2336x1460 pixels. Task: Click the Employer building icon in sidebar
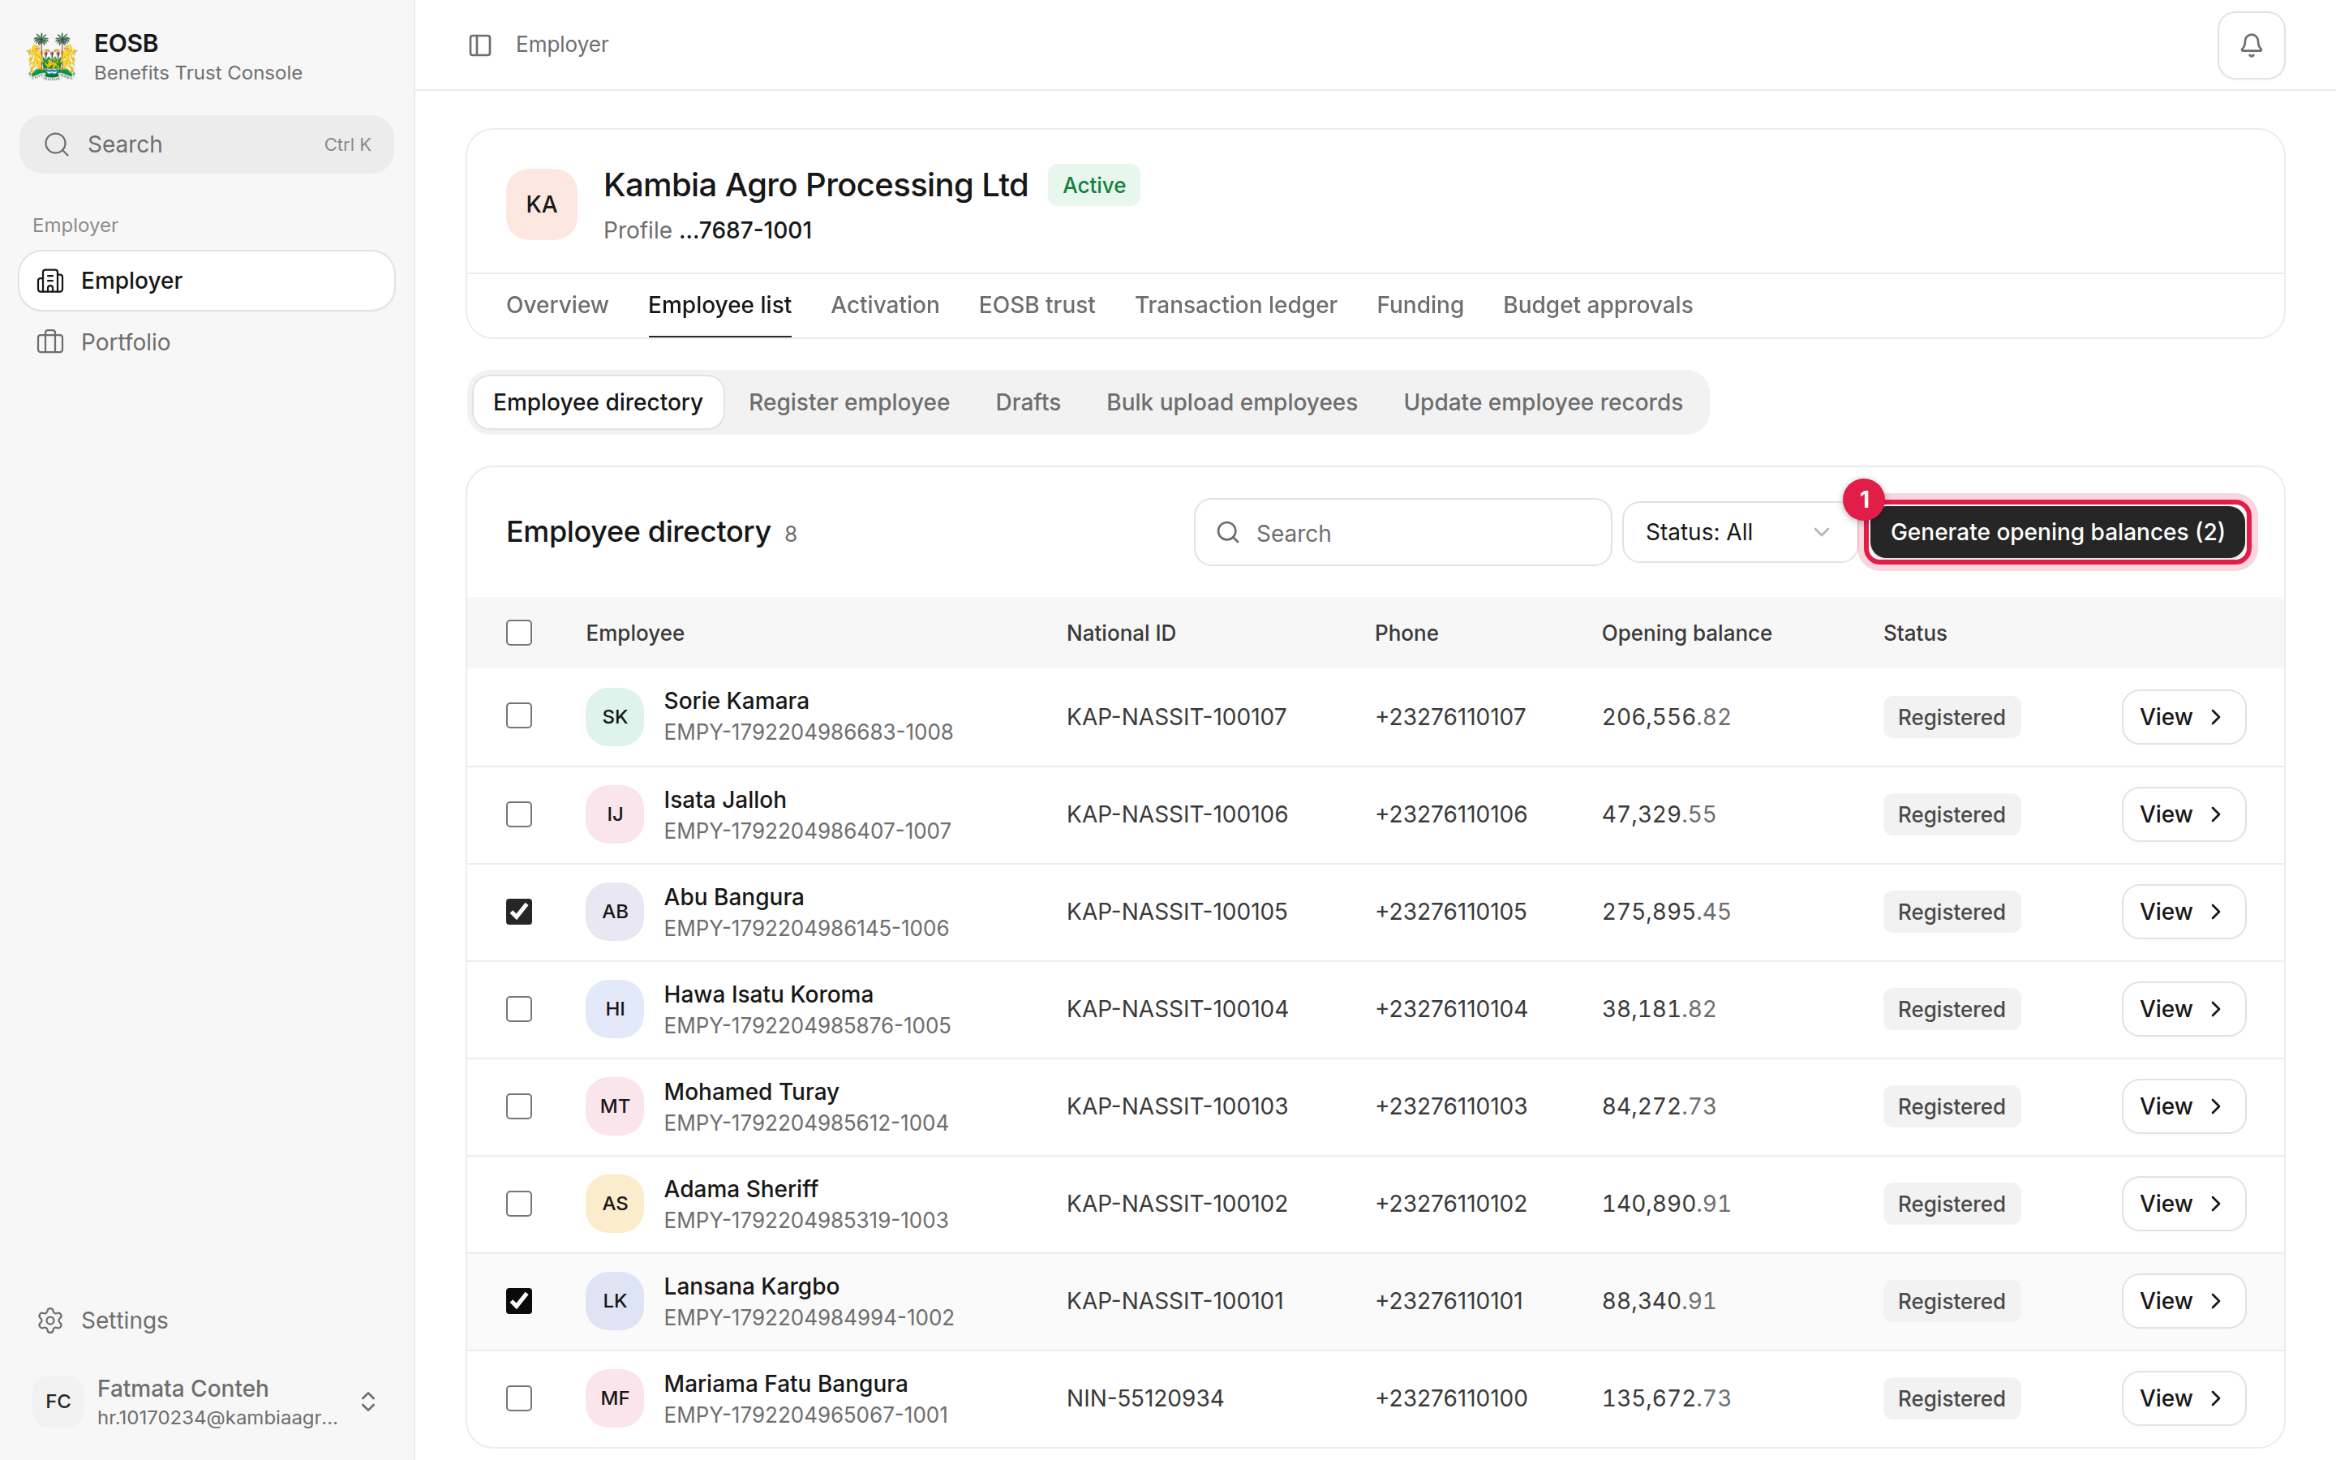point(50,281)
